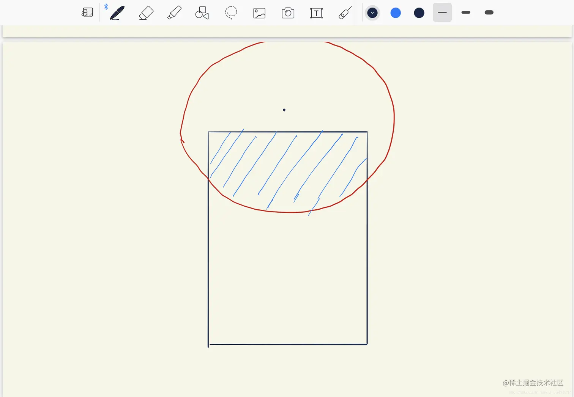
Task: Select the laser pointer tool
Action: 344,13
